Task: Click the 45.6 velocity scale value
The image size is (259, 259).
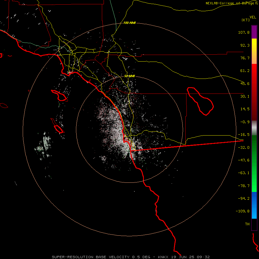Action: click(245, 83)
